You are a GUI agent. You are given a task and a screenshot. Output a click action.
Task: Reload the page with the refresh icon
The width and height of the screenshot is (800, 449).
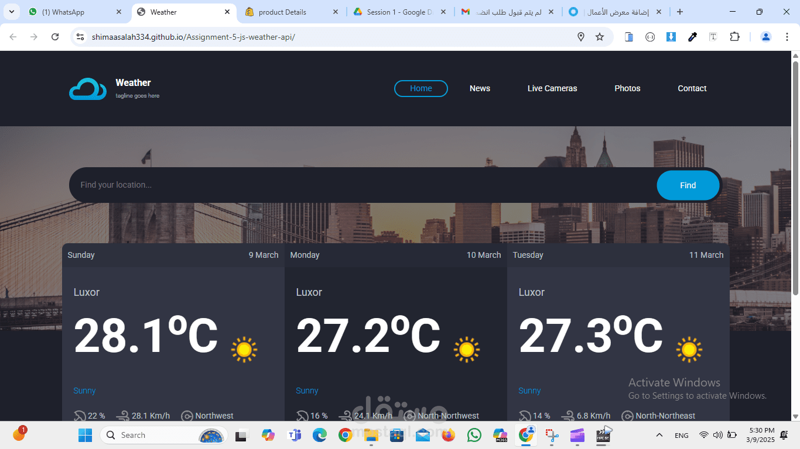click(x=55, y=37)
